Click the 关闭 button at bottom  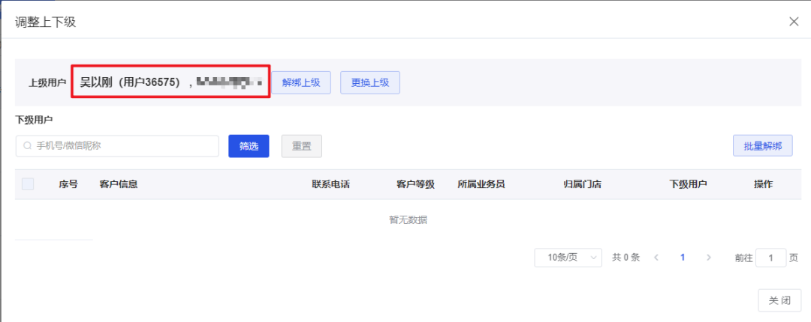pos(779,300)
